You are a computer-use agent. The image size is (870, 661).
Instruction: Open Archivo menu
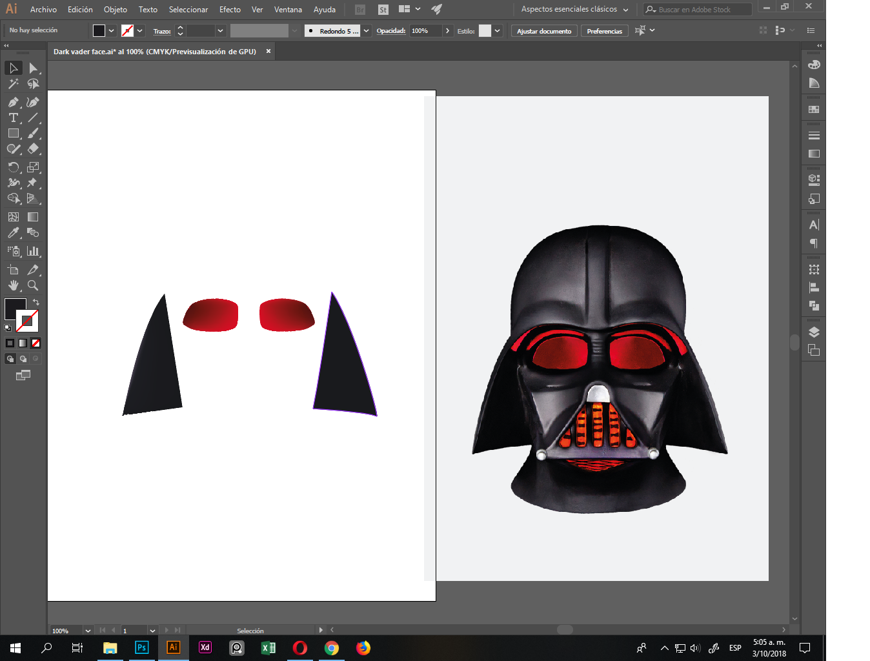pos(43,10)
